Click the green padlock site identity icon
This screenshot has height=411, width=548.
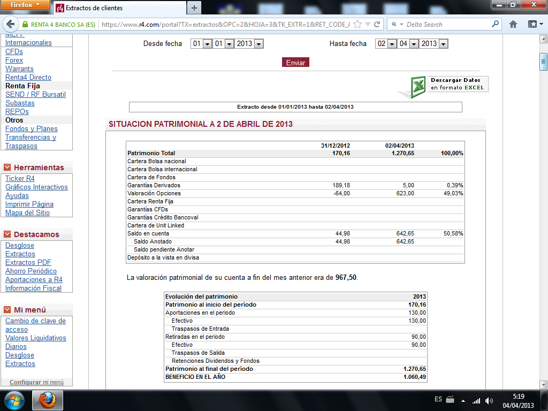click(25, 25)
